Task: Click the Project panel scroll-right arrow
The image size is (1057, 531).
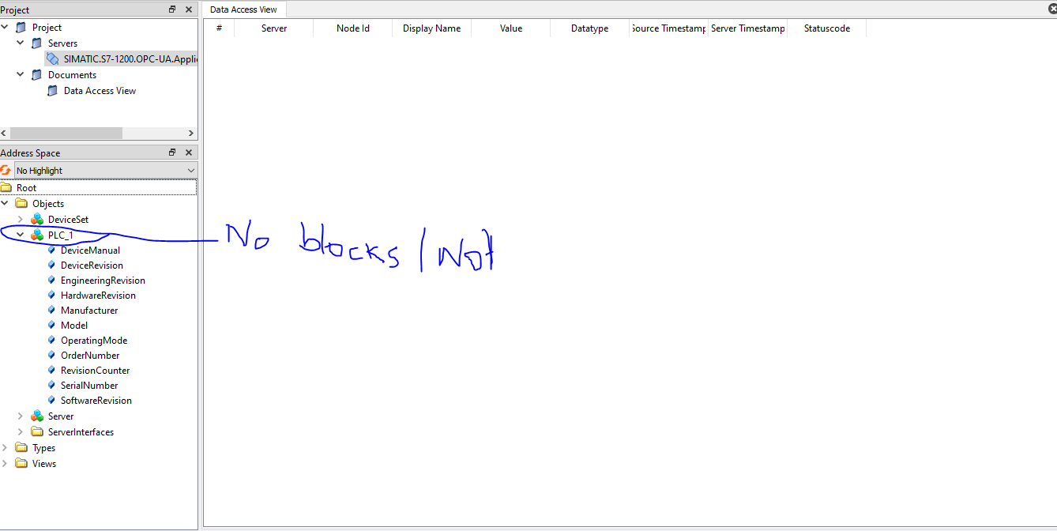Action: pos(191,134)
